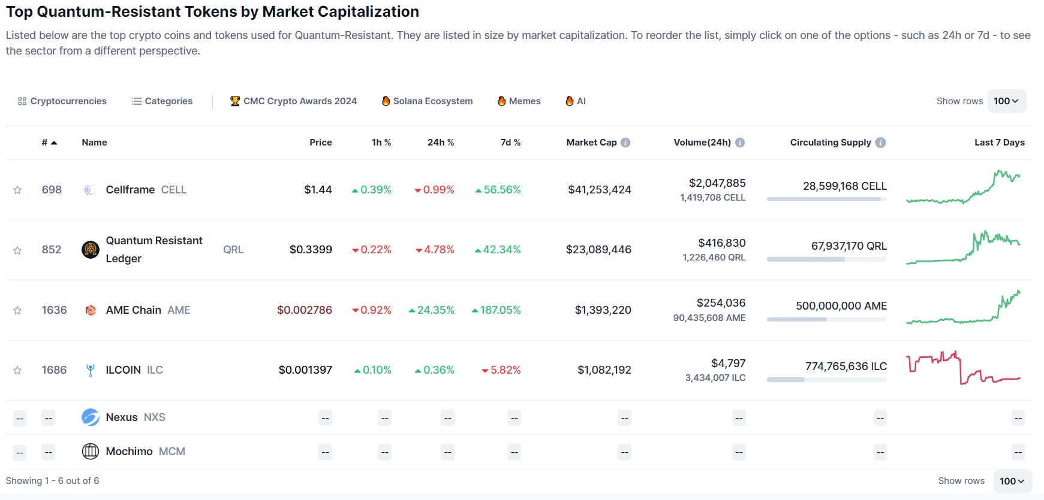The width and height of the screenshot is (1044, 500).
Task: Click the Nexus NXS logo icon
Action: (x=91, y=417)
